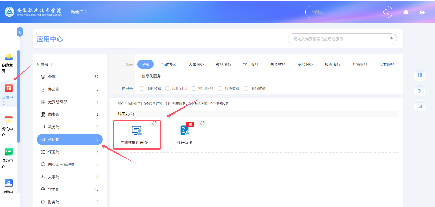Open the 待办中心 sidebar icon
This screenshot has width=435, height=207.
click(x=8, y=152)
